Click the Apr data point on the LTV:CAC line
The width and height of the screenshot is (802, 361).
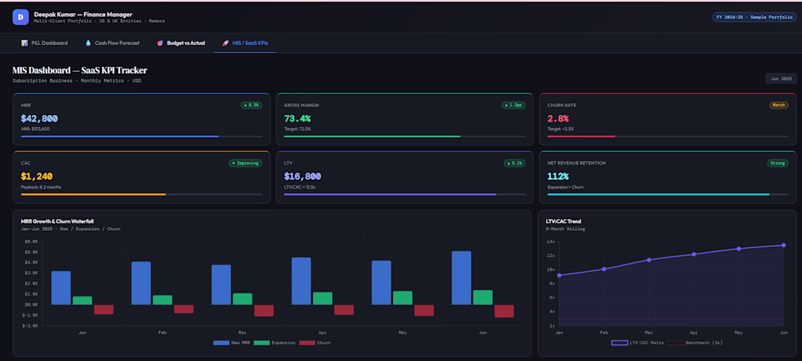pyautogui.click(x=694, y=254)
